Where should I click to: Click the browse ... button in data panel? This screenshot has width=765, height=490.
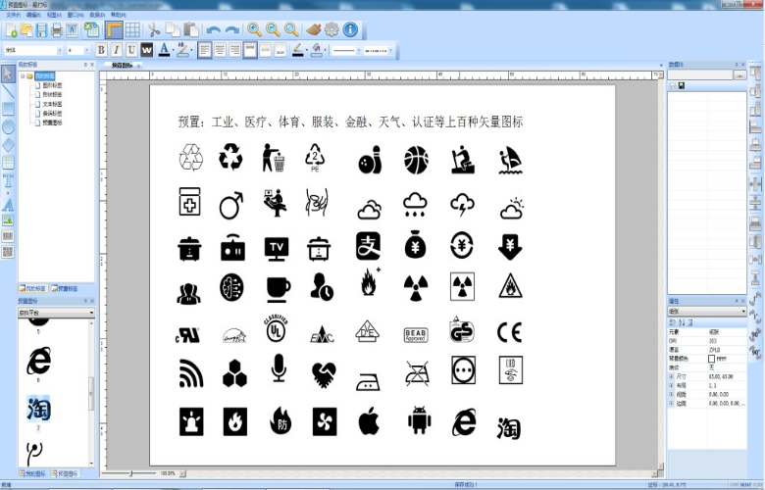[739, 75]
